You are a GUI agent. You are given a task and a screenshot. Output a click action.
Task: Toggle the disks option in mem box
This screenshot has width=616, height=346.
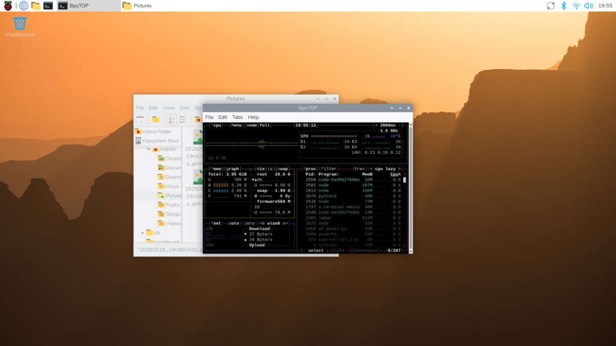(x=261, y=169)
